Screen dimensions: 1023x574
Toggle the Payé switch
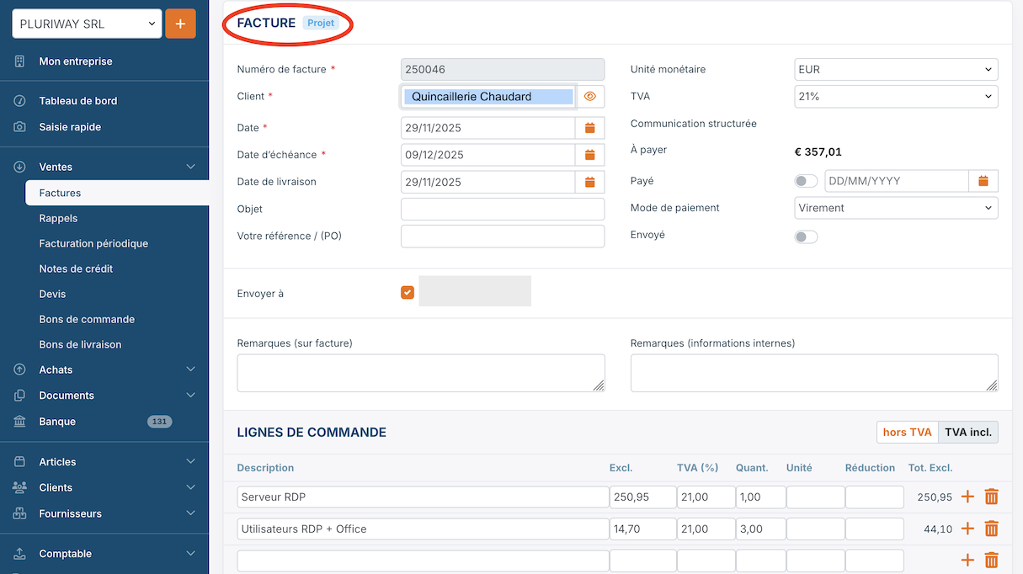click(806, 181)
